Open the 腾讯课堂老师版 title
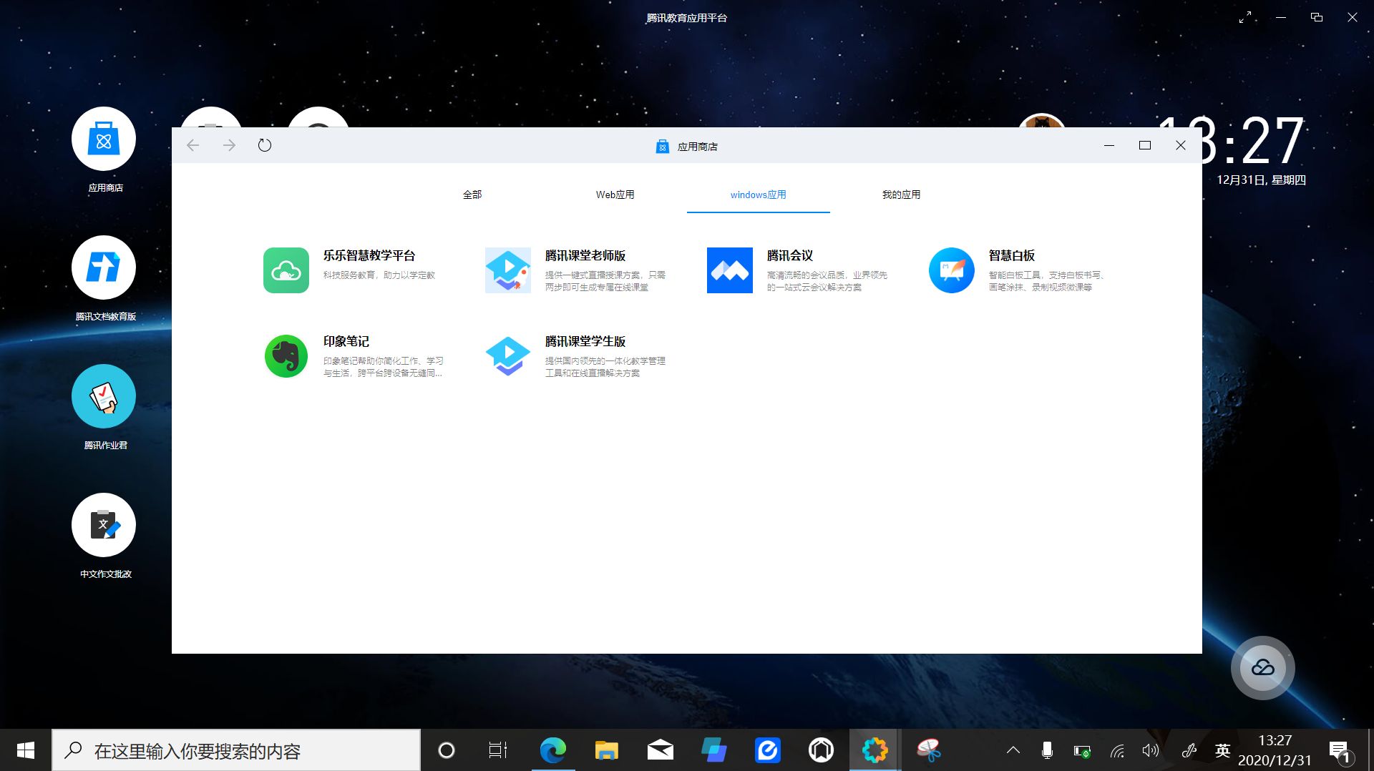 coord(585,255)
